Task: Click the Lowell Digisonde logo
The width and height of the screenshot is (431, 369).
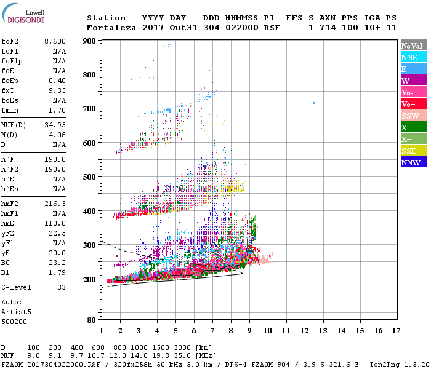Action: click(x=23, y=13)
